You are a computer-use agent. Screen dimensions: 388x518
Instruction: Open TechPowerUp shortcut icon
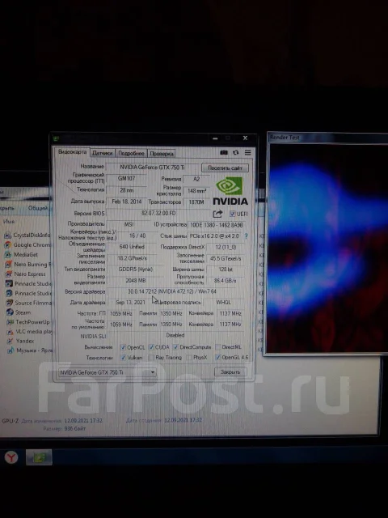(x=11, y=322)
